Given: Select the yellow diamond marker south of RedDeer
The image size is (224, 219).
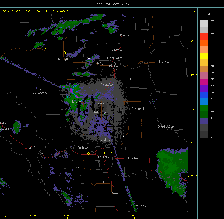Looking at the screenshot, I should pyautogui.click(x=111, y=73).
